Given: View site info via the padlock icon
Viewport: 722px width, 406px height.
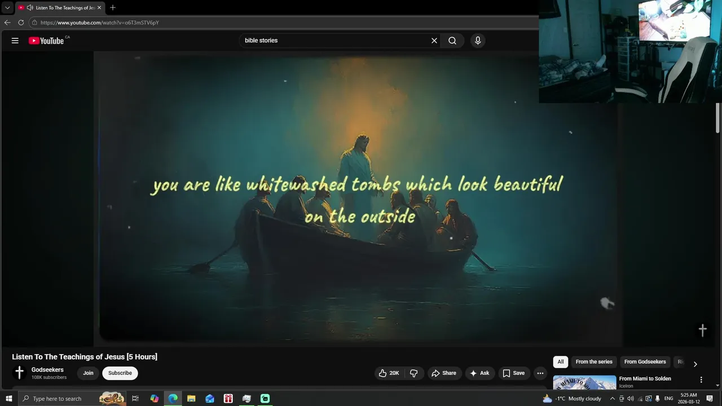Looking at the screenshot, I should point(34,23).
